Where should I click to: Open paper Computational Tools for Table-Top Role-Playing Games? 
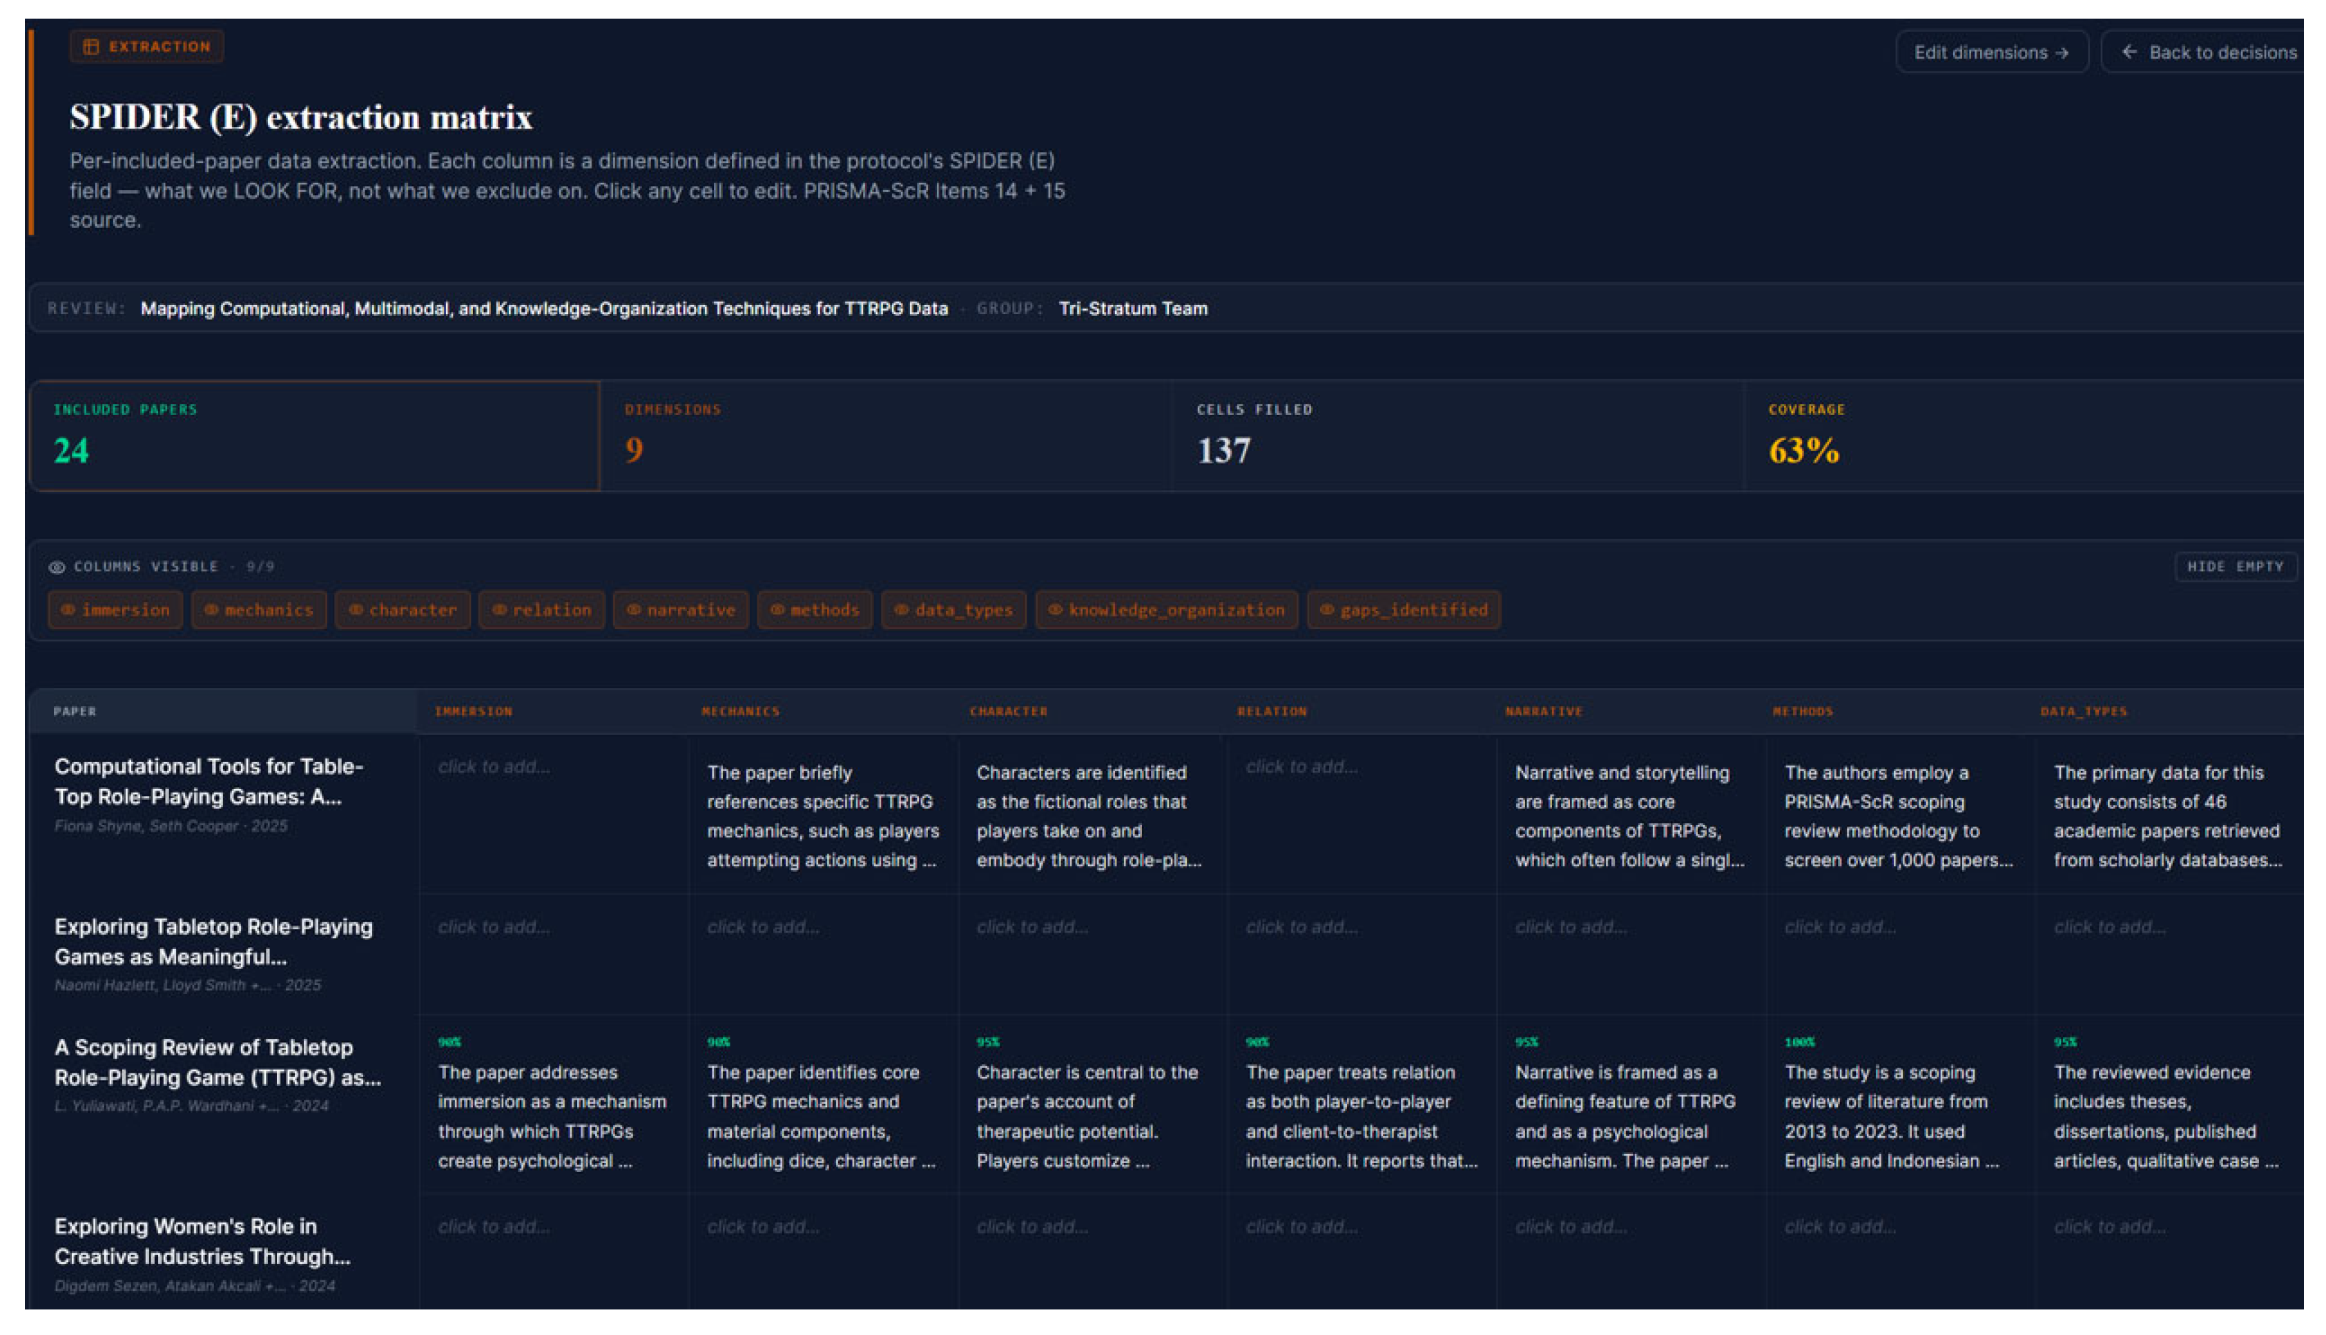[209, 781]
